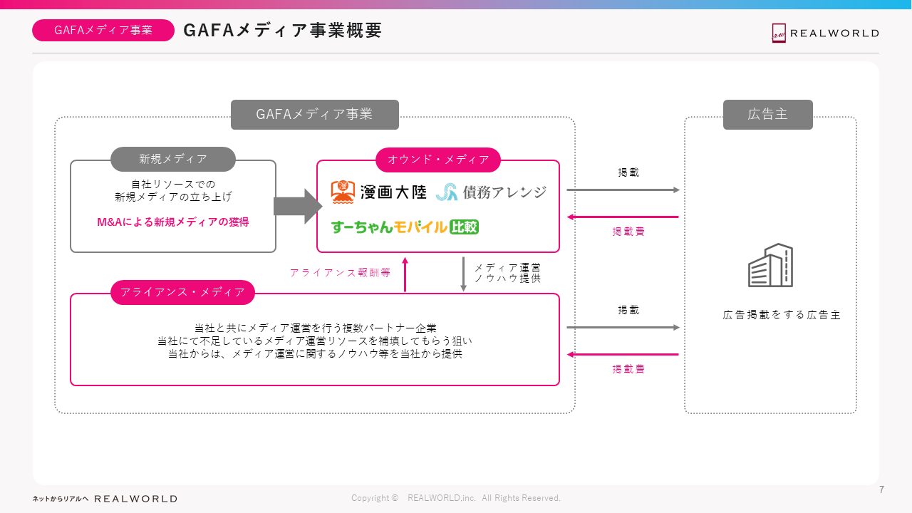
Task: Select the slide title GAFAメディア事業概要
Action: [x=283, y=31]
